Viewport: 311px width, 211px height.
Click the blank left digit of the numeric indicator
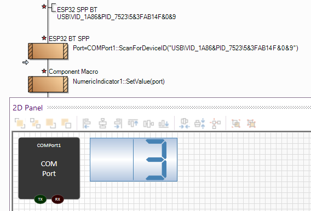(112, 160)
